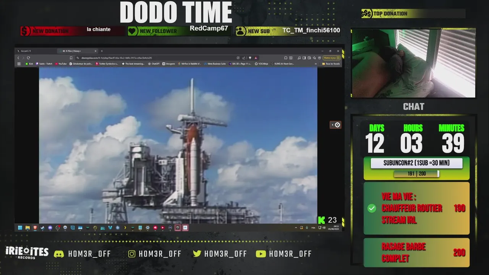This screenshot has width=489, height=275.
Task: Open the ChatGPT bookmark
Action: 154,64
